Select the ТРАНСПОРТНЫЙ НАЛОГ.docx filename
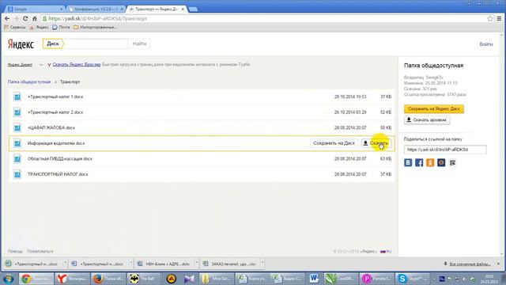The image size is (506, 285). coord(58,174)
